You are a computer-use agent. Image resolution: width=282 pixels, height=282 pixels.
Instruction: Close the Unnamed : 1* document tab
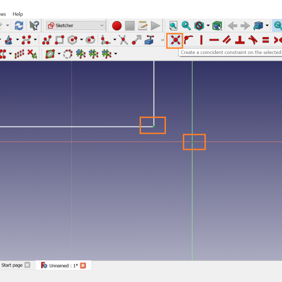click(83, 266)
